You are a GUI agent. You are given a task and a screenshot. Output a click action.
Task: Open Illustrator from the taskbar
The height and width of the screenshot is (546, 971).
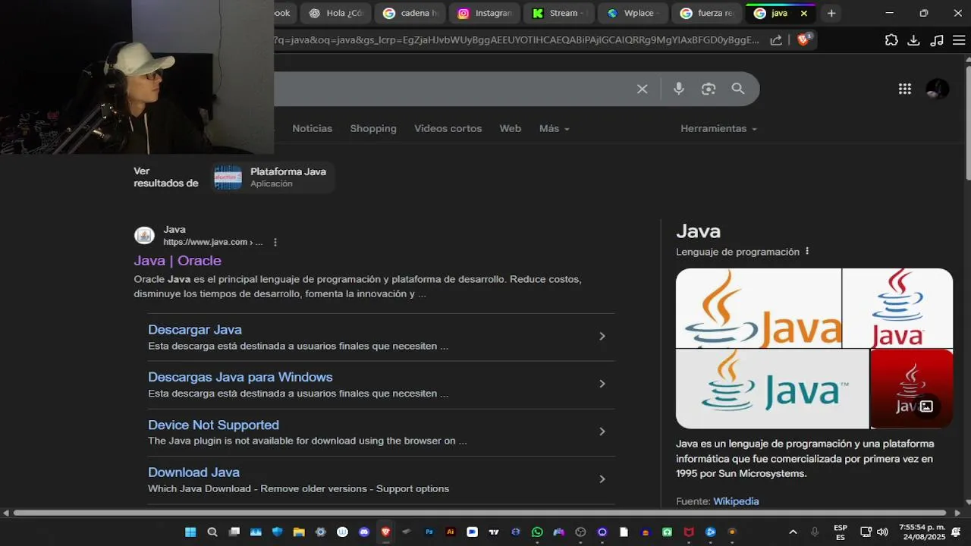[x=451, y=532]
